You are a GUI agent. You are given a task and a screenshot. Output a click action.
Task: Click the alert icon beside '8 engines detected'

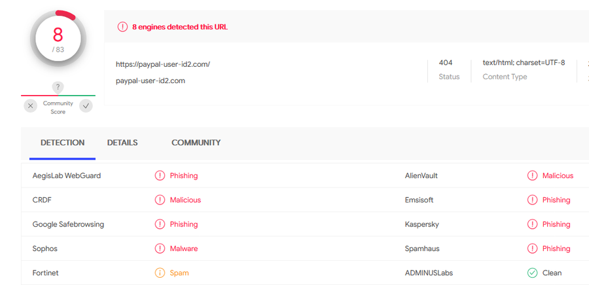pos(122,27)
